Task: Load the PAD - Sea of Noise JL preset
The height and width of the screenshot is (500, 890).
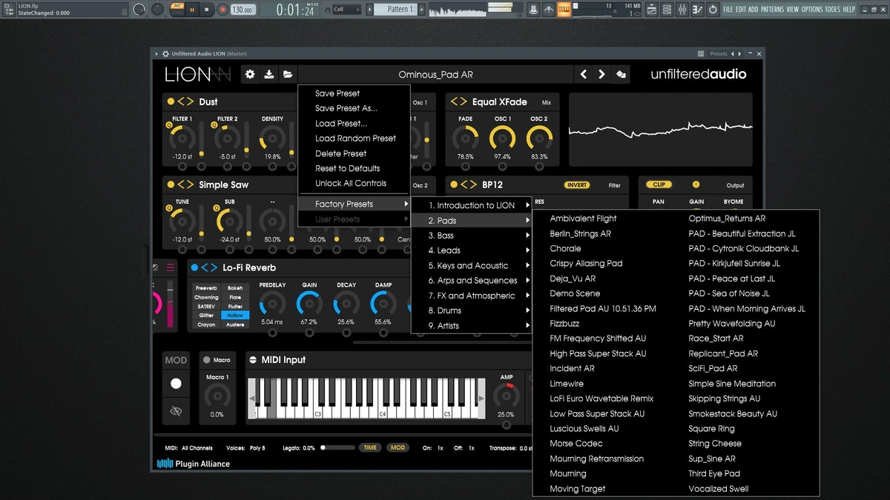Action: 729,293
